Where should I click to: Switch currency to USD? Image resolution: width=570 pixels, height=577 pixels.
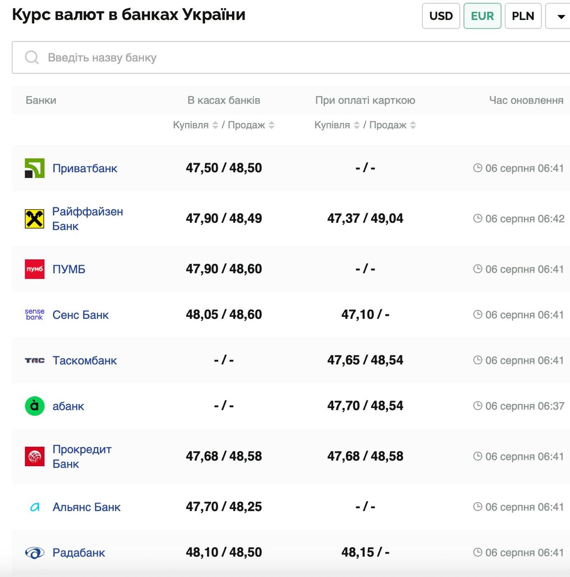click(x=440, y=16)
